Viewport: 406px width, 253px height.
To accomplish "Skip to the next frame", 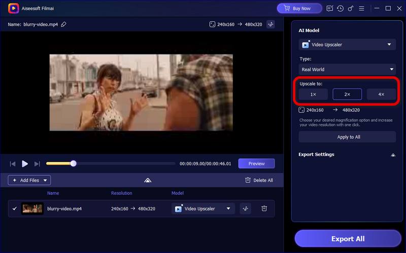I will pos(37,164).
